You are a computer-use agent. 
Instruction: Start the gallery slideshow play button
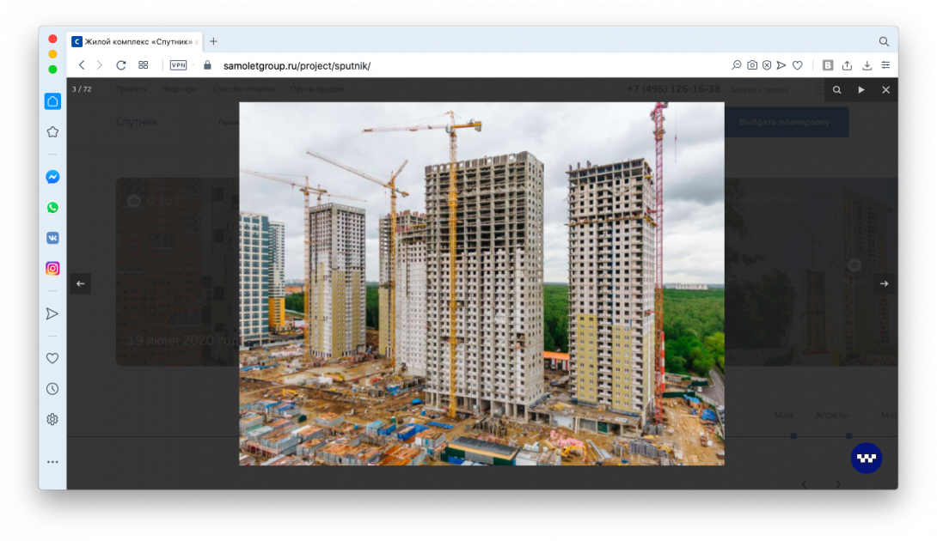(x=861, y=90)
